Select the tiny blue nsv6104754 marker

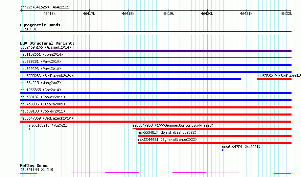[x=223, y=150]
